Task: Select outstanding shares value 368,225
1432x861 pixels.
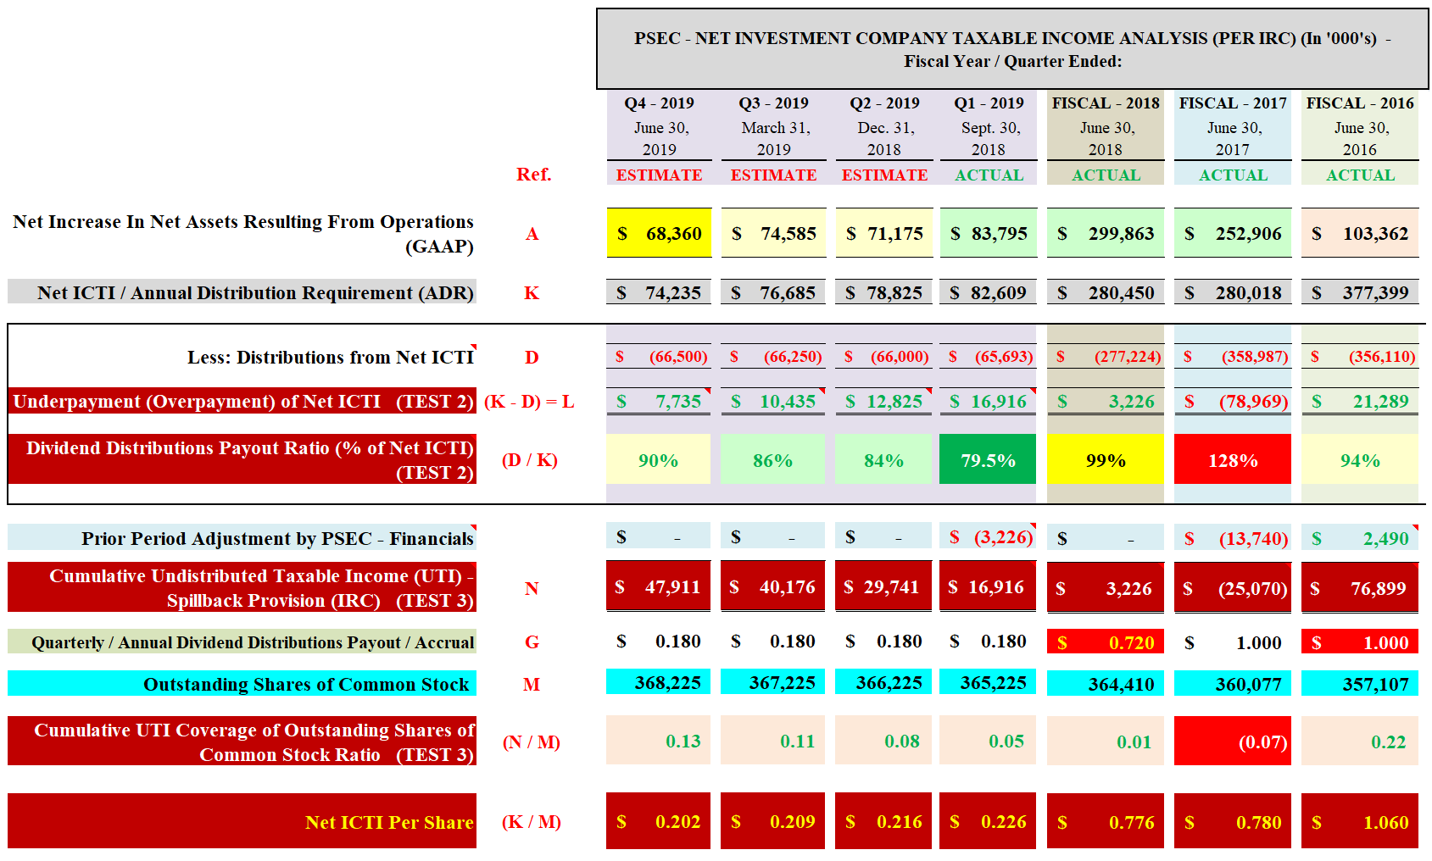Action: click(x=659, y=682)
